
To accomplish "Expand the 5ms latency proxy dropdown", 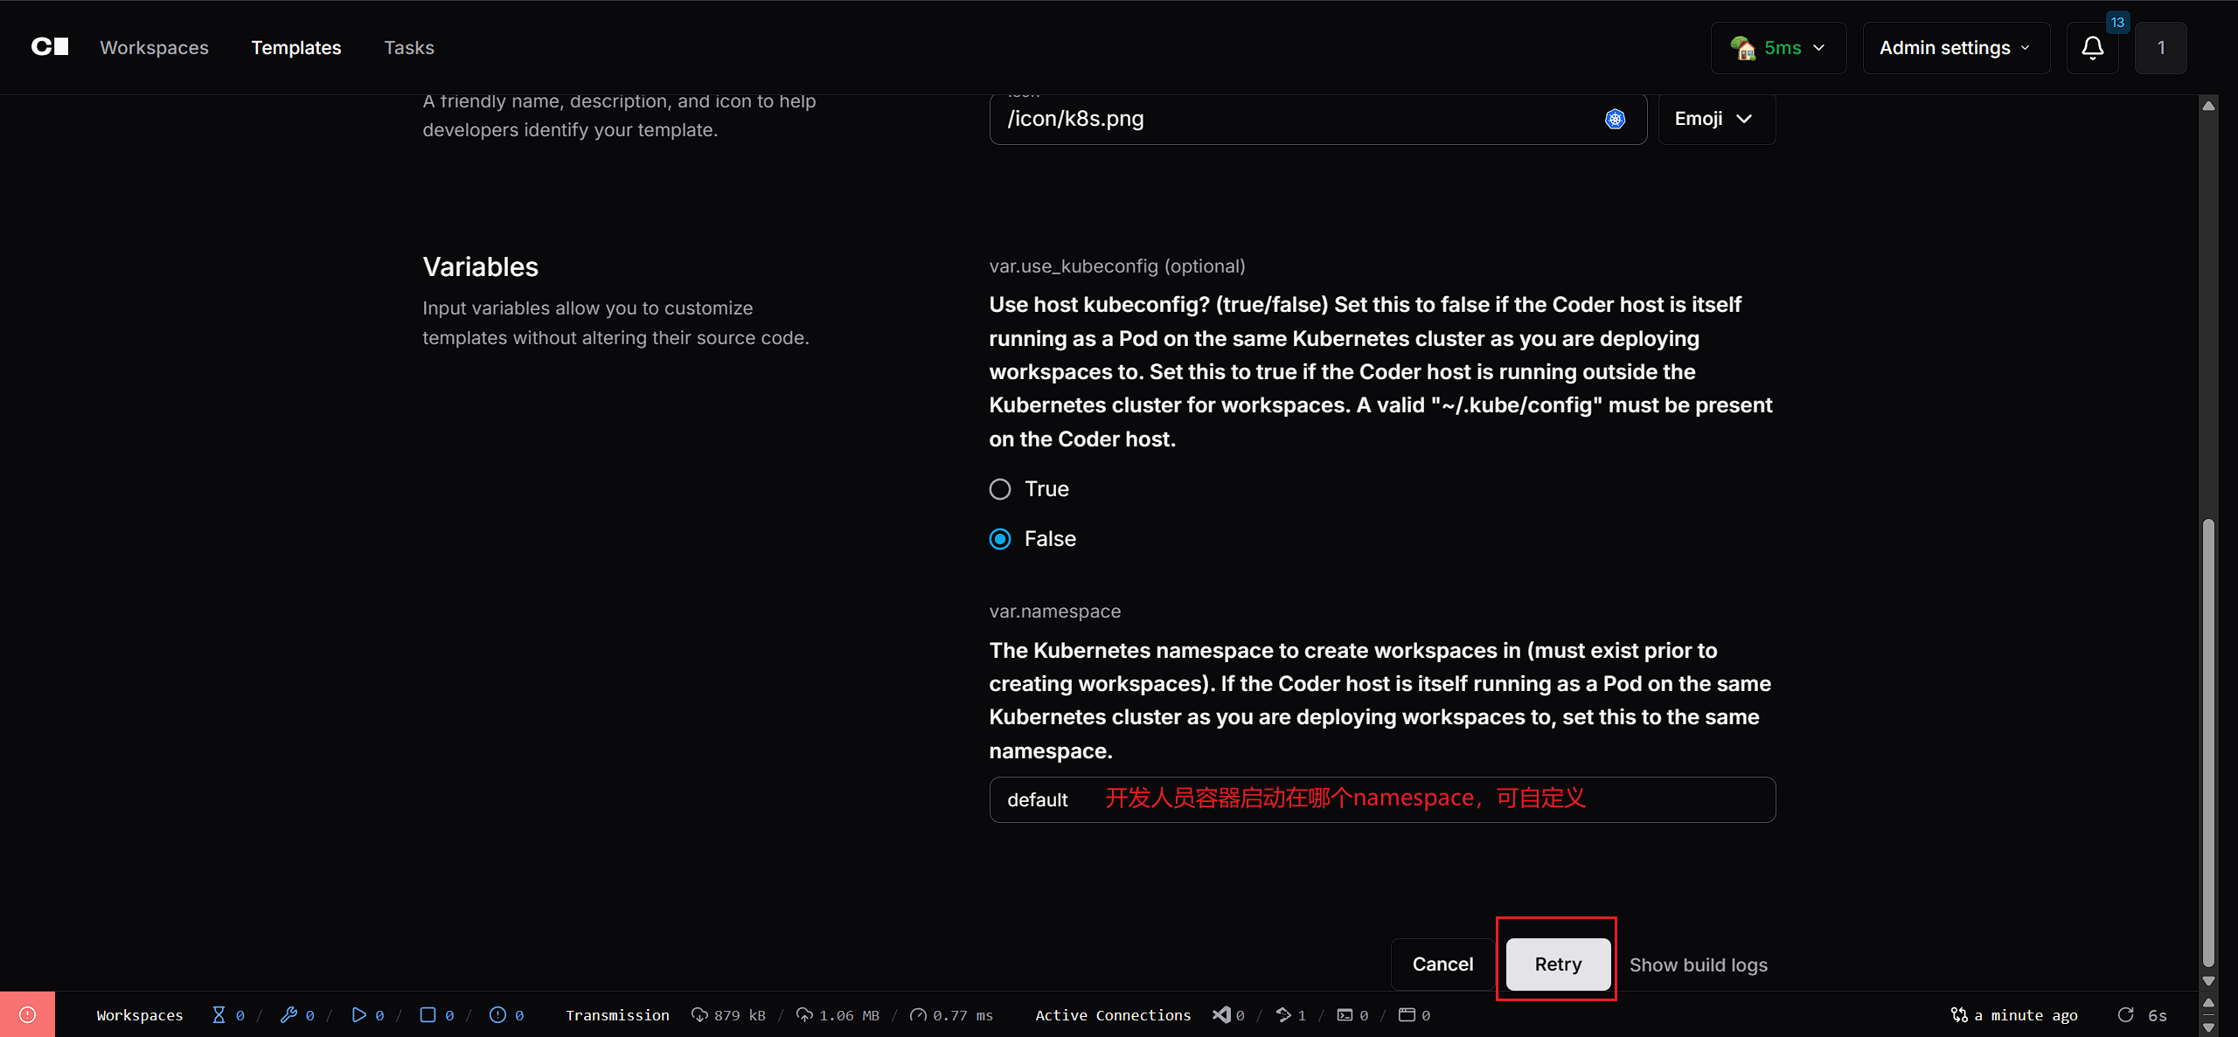I will click(1778, 48).
